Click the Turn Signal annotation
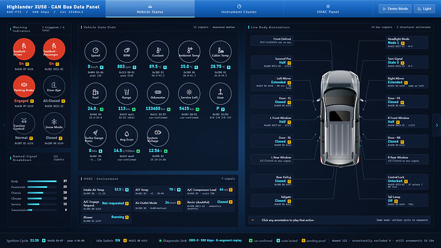Image resolution: width=441 pixels, height=248 pixels. (407, 62)
